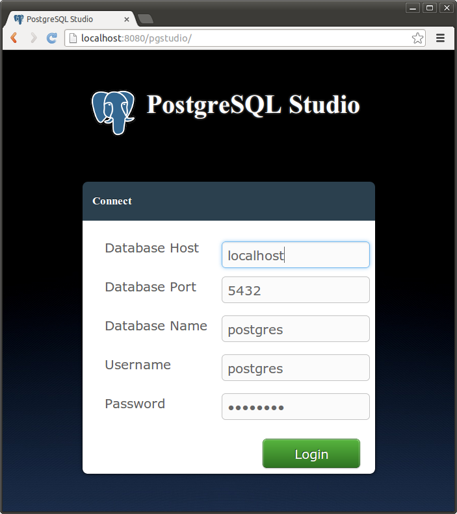The image size is (457, 514).
Task: Click the 'Password' label
Action: (135, 404)
